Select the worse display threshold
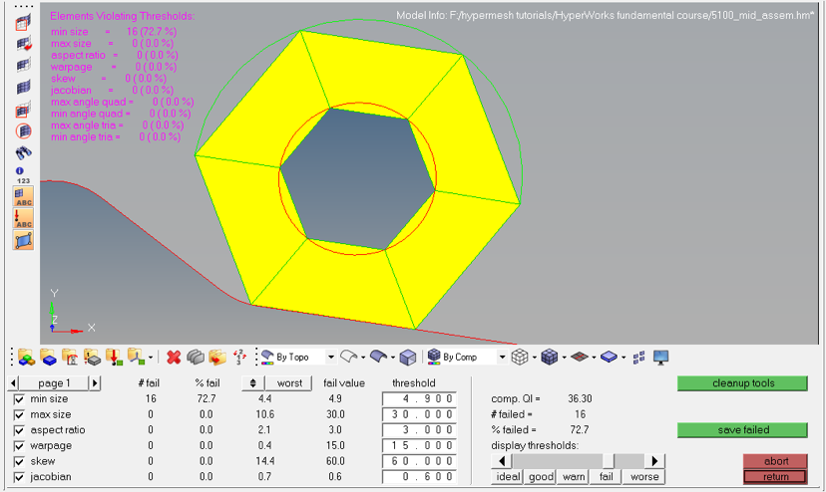The image size is (826, 492). click(x=643, y=477)
